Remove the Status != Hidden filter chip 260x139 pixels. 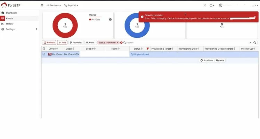117,43
